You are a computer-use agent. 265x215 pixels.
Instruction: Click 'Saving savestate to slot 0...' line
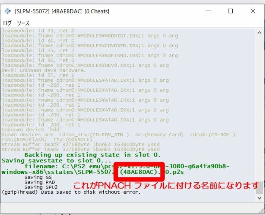[x=57, y=160]
